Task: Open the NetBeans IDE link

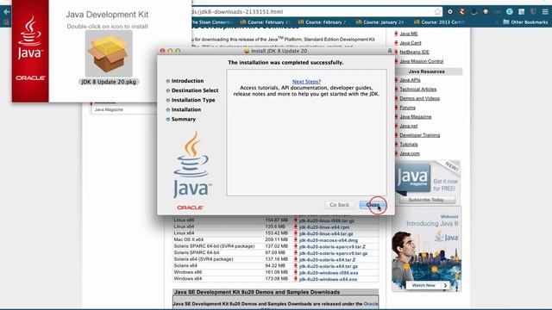Action: click(414, 52)
